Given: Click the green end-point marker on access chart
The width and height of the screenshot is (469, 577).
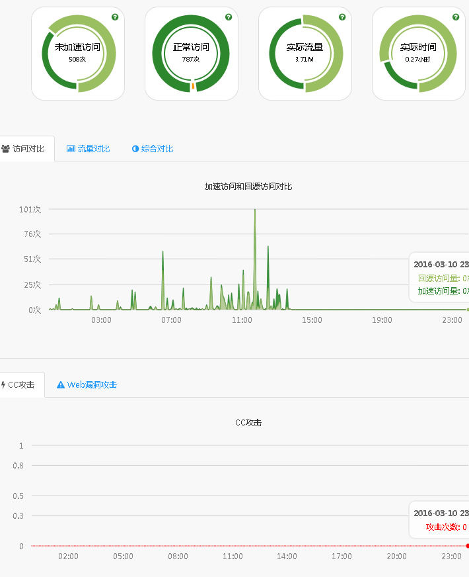Looking at the screenshot, I should click(x=468, y=310).
